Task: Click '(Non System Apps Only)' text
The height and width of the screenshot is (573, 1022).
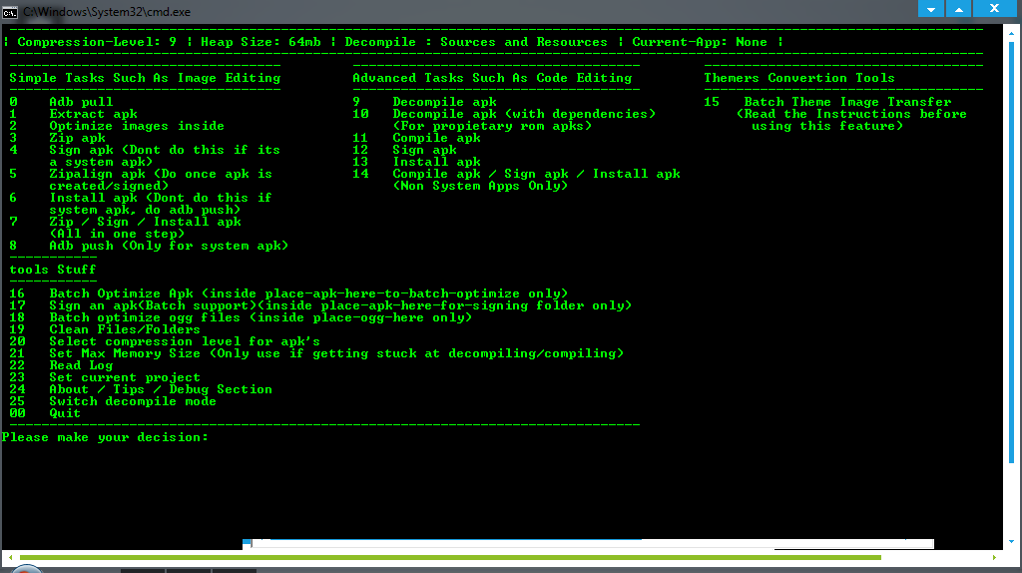Action: pyautogui.click(x=480, y=186)
